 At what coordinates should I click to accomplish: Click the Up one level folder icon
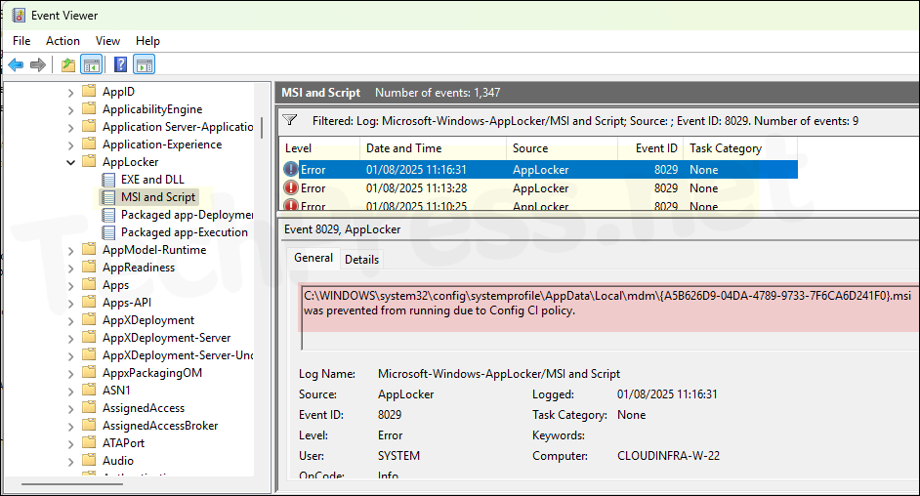(x=68, y=64)
